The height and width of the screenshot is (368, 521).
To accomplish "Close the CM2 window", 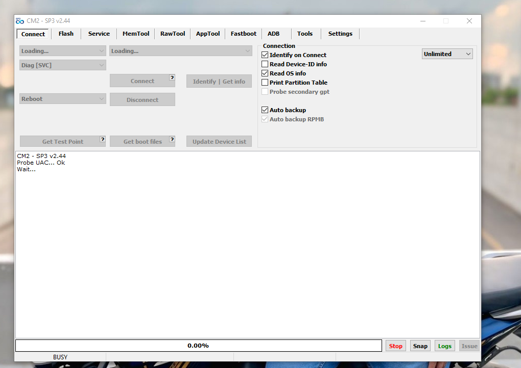I will pos(469,21).
